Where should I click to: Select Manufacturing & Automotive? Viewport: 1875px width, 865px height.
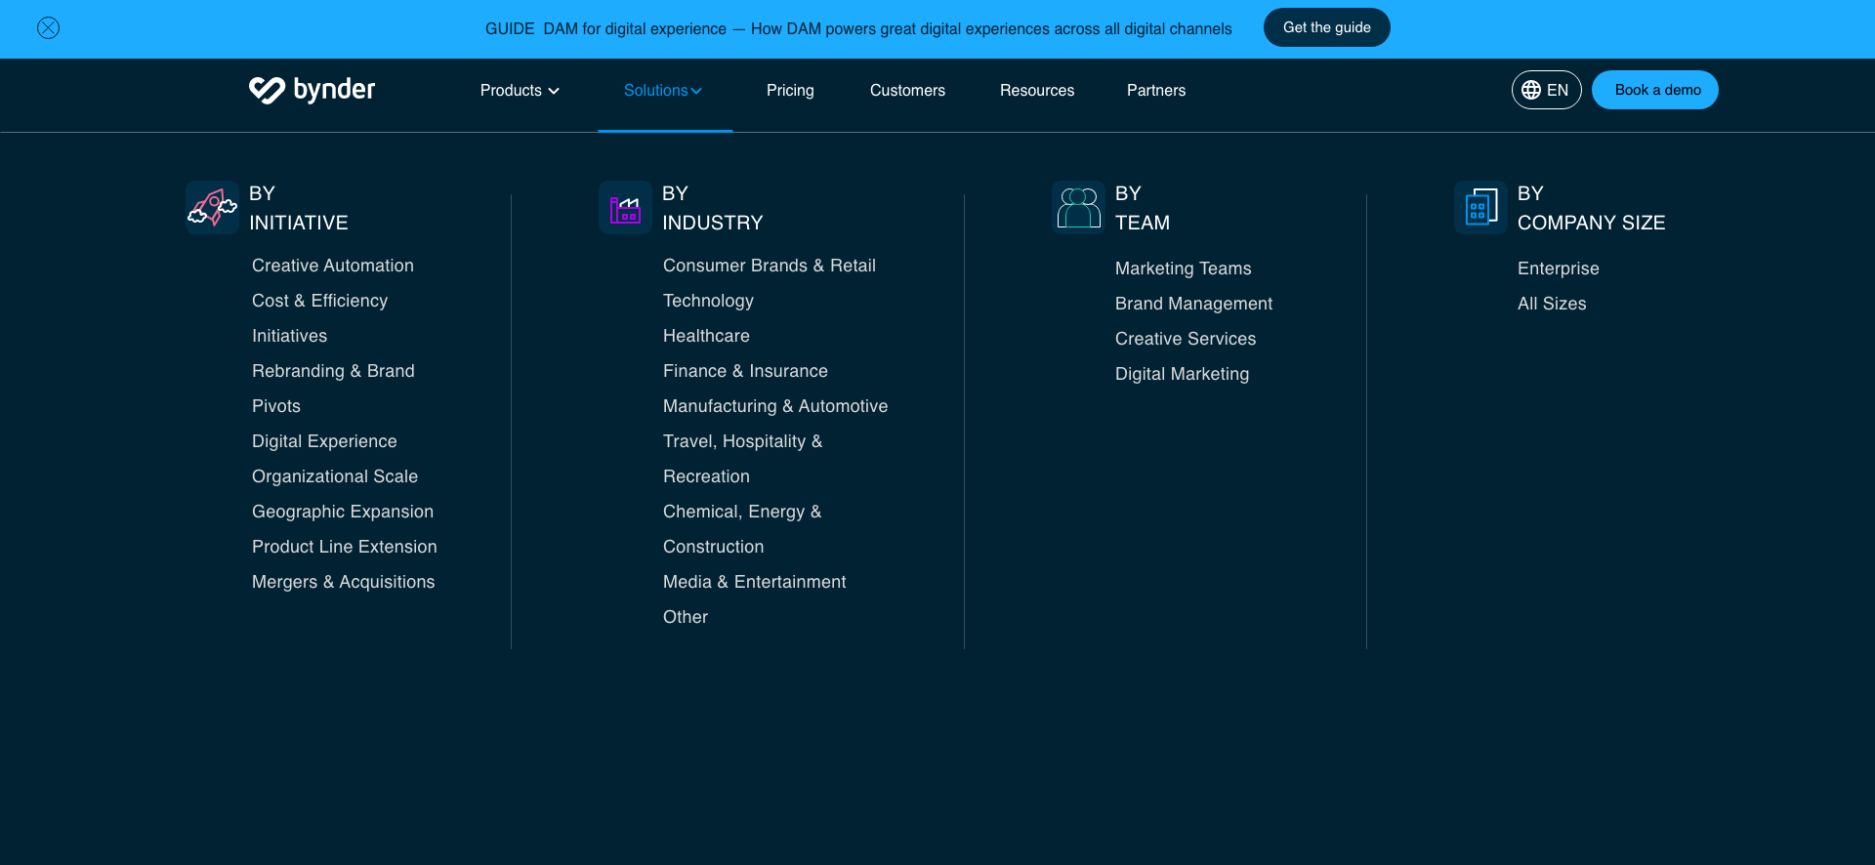click(775, 406)
